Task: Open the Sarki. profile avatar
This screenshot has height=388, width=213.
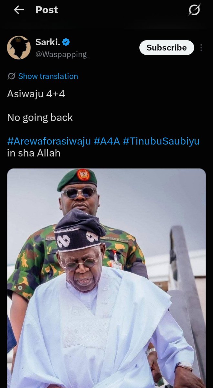Action: pos(19,48)
